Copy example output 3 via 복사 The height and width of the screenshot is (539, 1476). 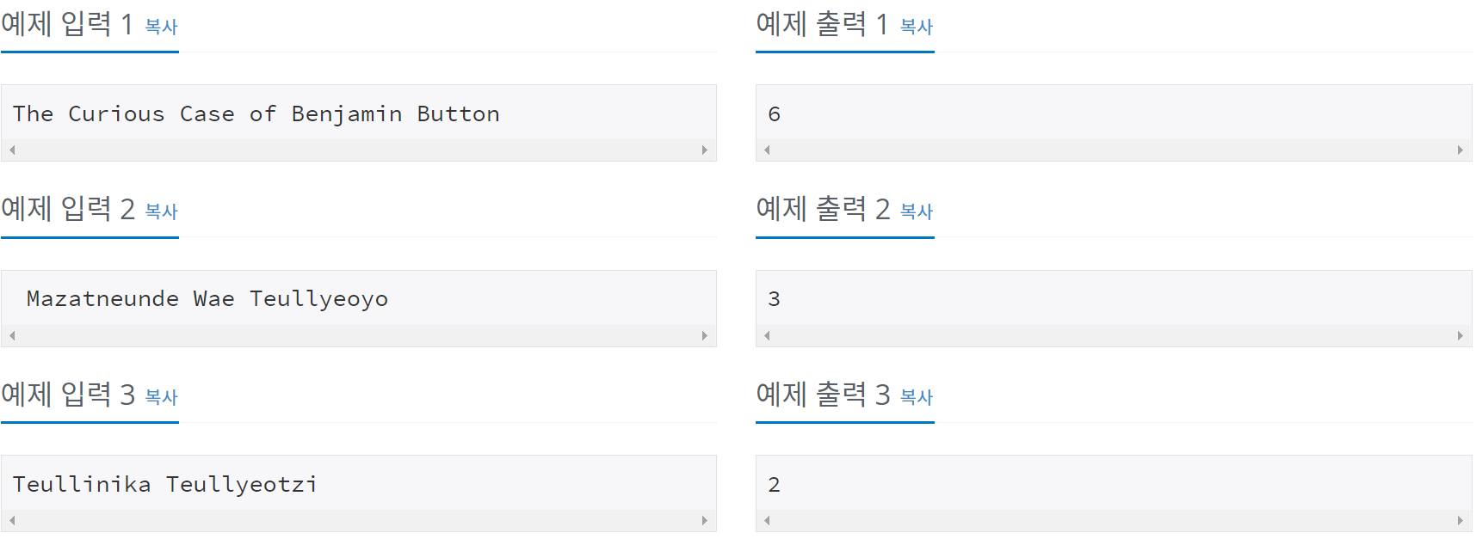pyautogui.click(x=917, y=397)
